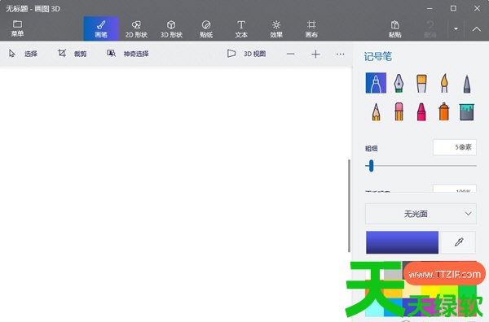Open the 文本 text tab
489x322 pixels.
tap(241, 28)
